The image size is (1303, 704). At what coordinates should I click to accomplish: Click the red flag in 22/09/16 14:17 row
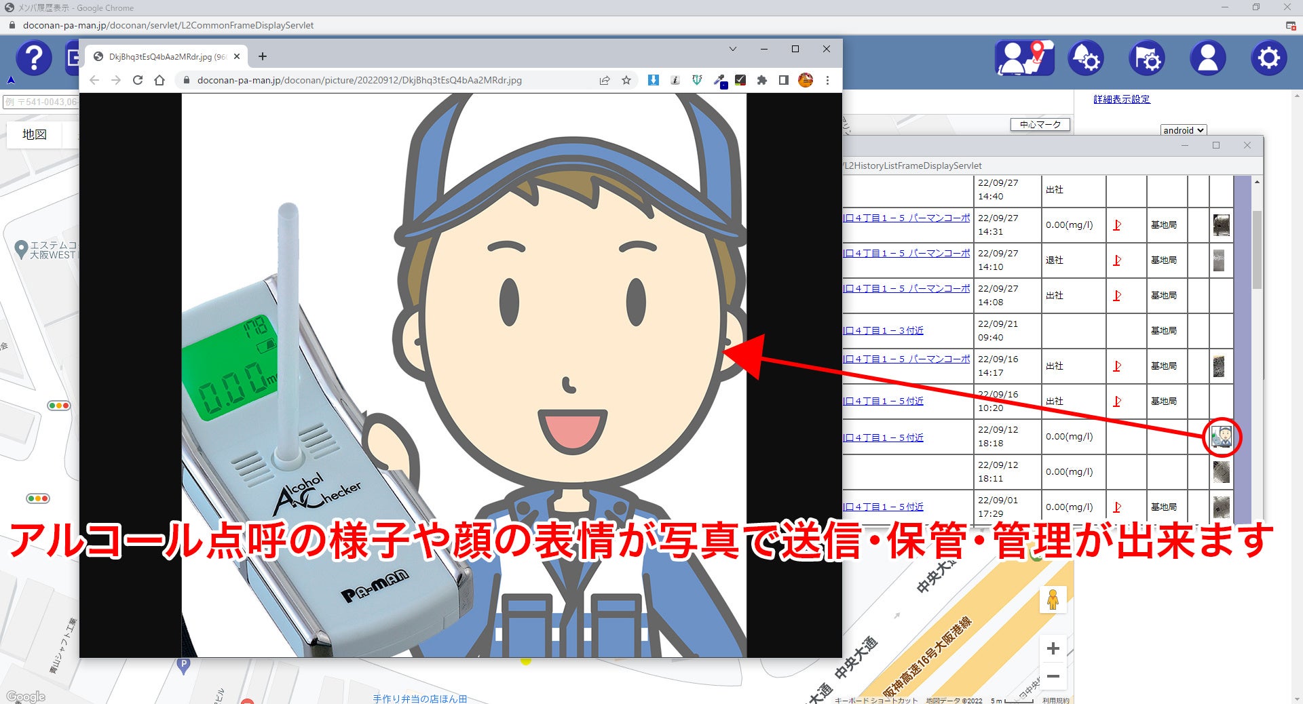[1117, 366]
